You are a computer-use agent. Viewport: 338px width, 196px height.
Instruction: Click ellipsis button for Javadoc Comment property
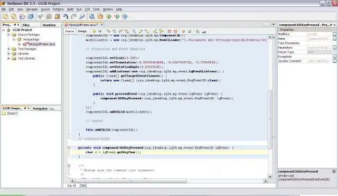pos(334,61)
